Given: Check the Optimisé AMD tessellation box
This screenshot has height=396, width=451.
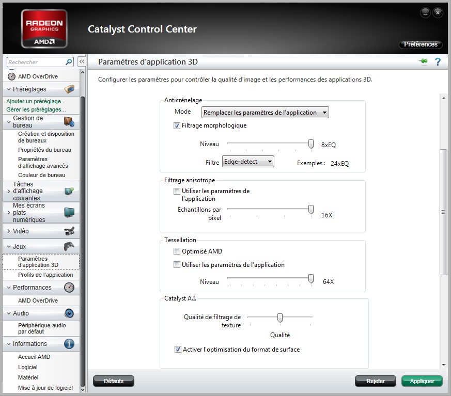Looking at the screenshot, I should 177,251.
